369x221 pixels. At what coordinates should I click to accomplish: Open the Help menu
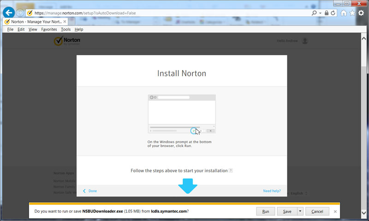(x=79, y=29)
